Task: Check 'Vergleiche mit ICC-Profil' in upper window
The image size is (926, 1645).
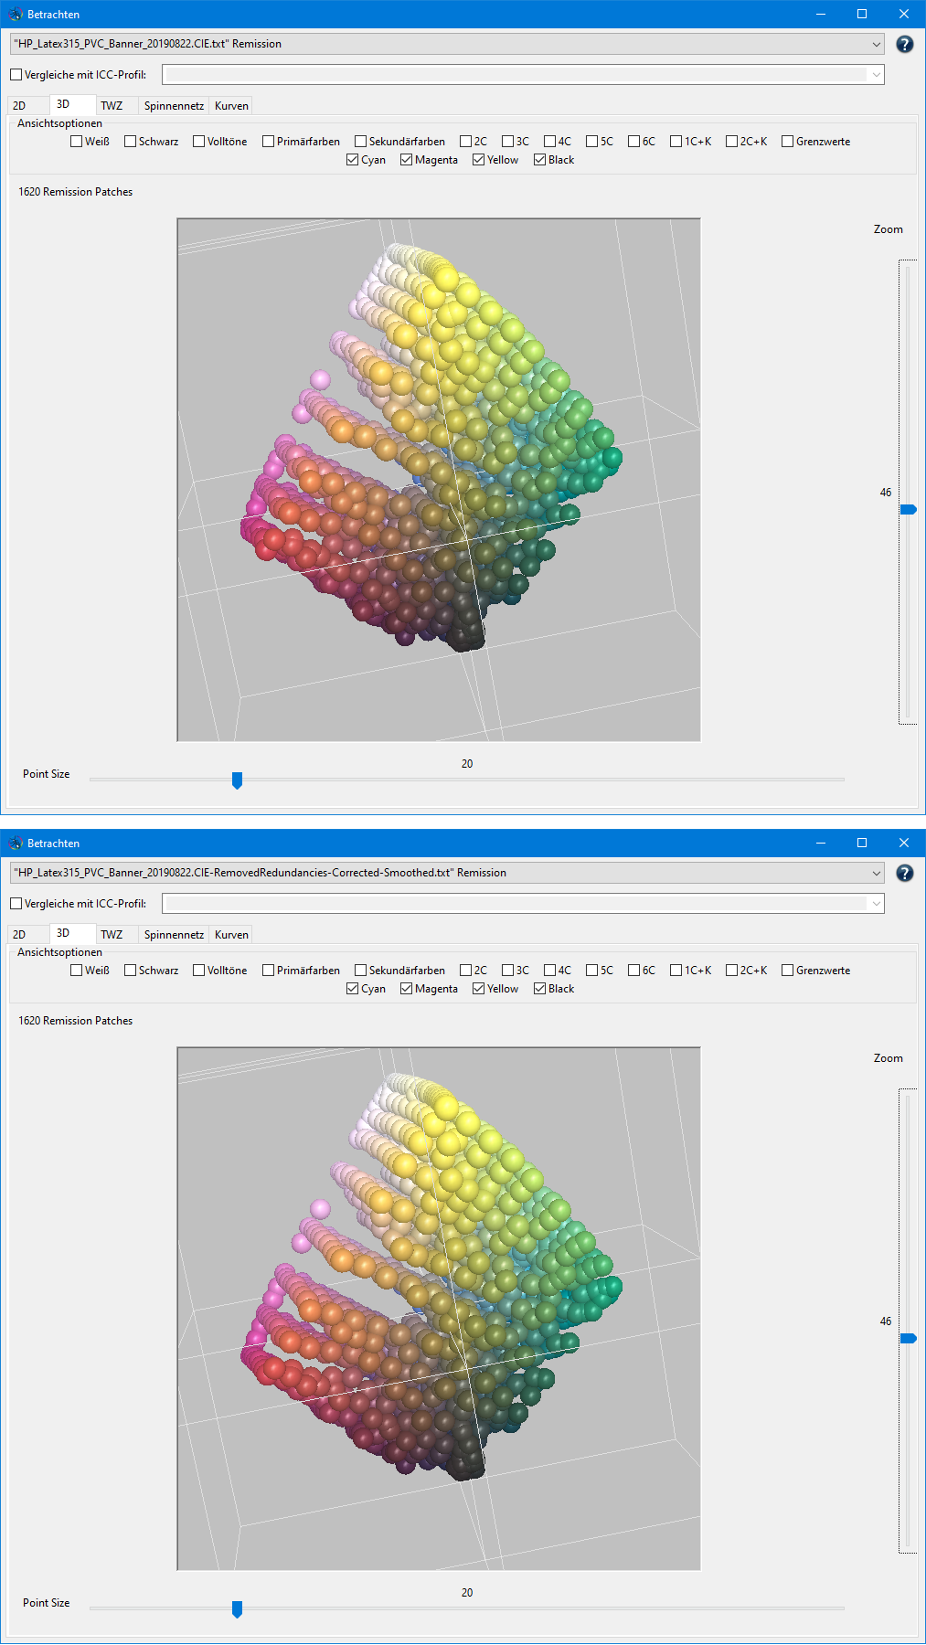Action: tap(16, 75)
